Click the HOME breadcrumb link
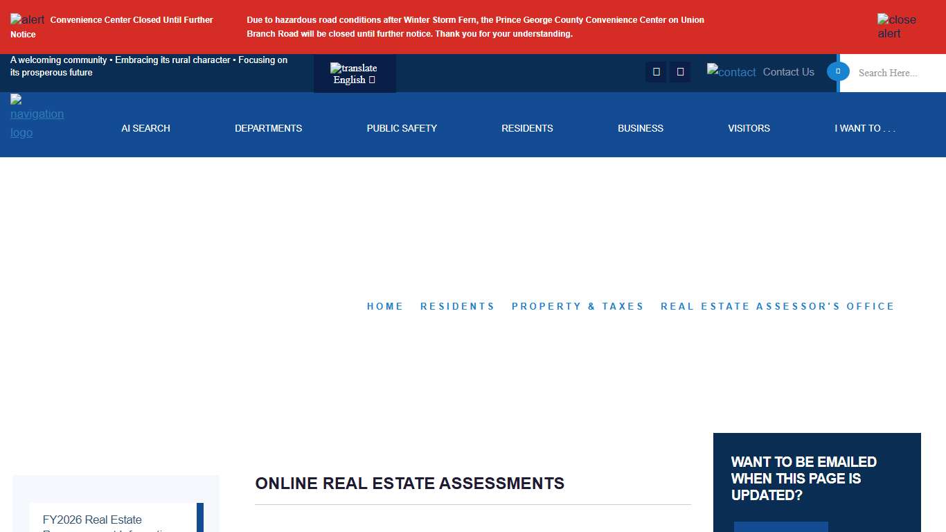 (385, 306)
